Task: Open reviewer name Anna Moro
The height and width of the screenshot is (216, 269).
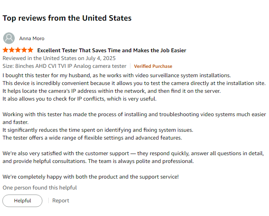Action: tap(32, 39)
